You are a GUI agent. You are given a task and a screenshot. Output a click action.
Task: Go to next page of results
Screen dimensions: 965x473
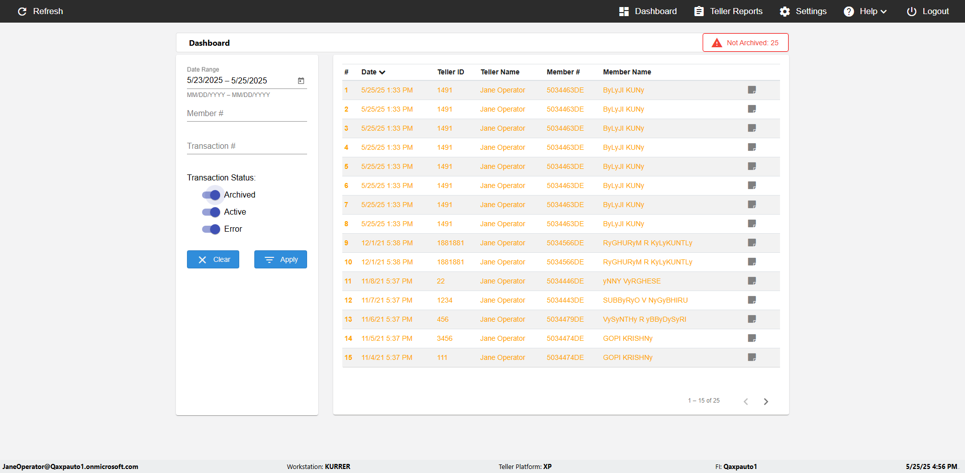(766, 401)
